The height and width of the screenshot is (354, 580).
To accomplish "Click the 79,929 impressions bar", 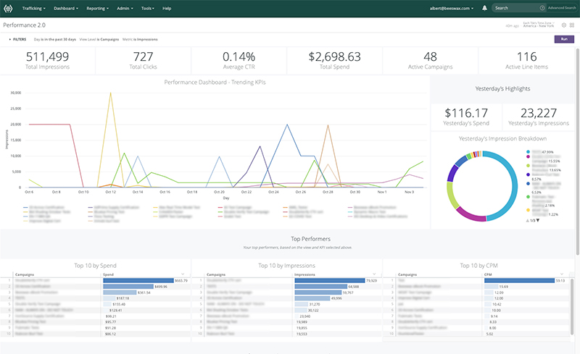I will click(330, 280).
